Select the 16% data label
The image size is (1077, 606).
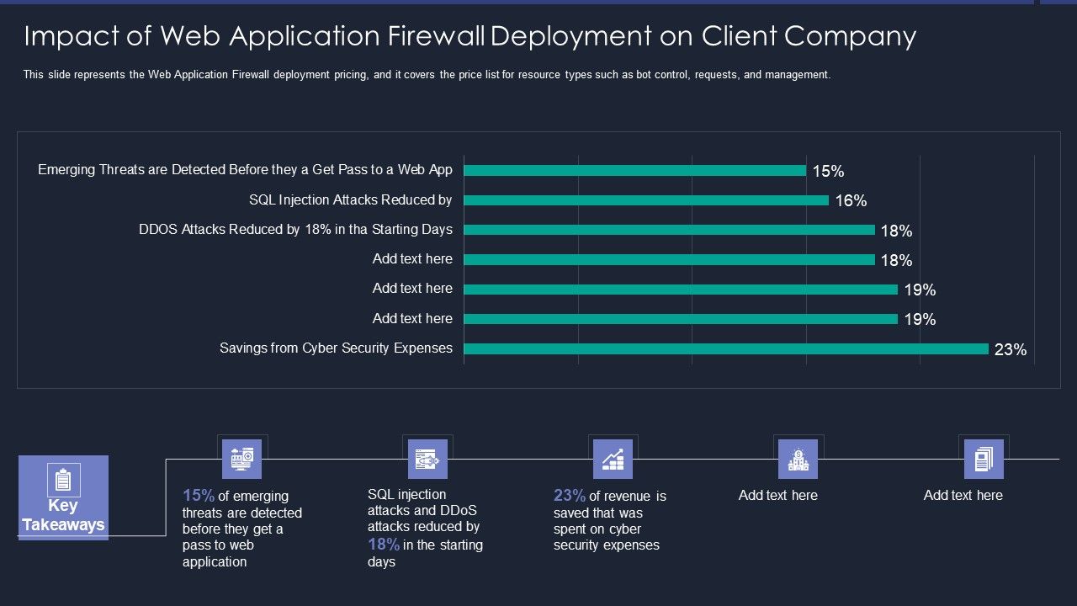pyautogui.click(x=851, y=201)
